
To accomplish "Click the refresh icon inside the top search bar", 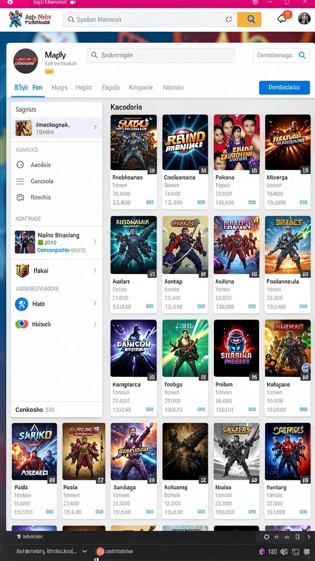I will pyautogui.click(x=229, y=19).
